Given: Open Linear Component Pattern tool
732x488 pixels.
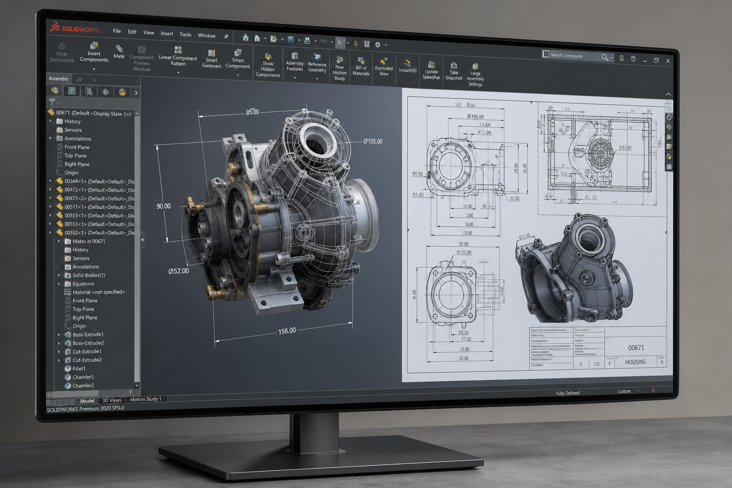Looking at the screenshot, I should pos(178,57).
